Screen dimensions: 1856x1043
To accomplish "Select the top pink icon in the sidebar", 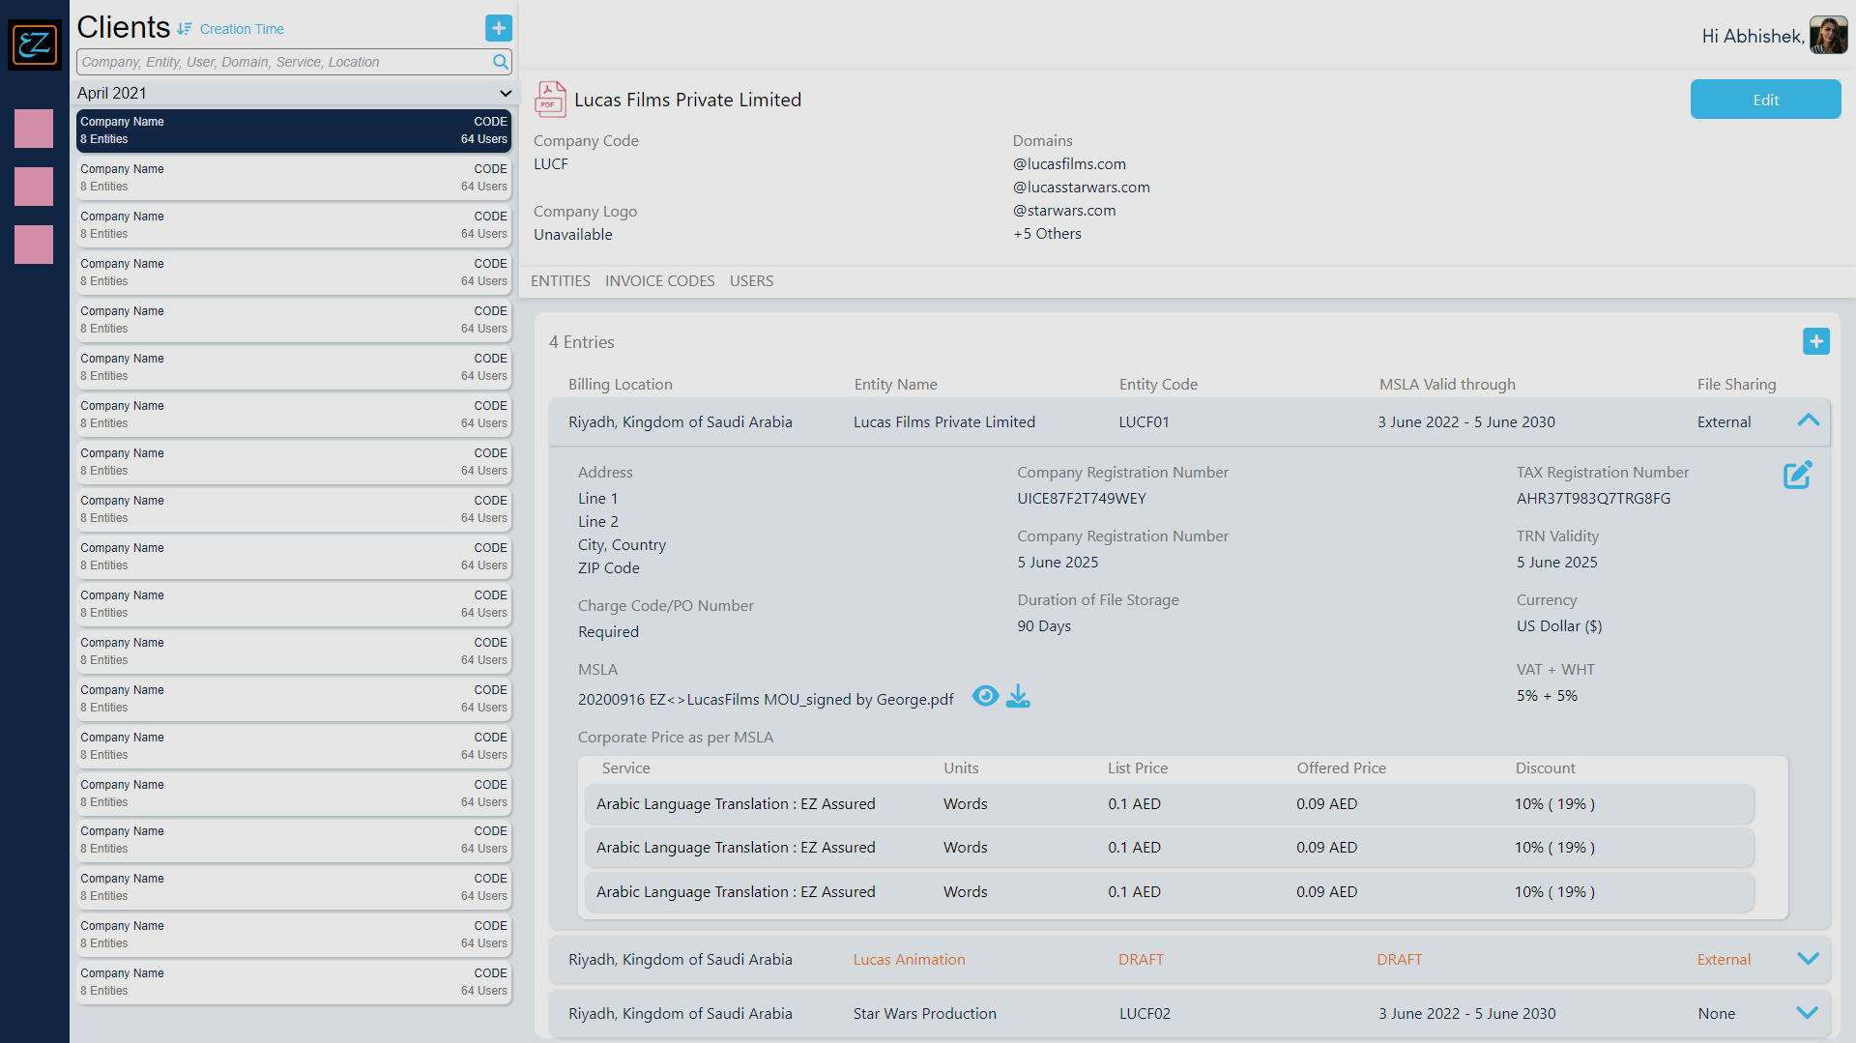I will pos(34,129).
